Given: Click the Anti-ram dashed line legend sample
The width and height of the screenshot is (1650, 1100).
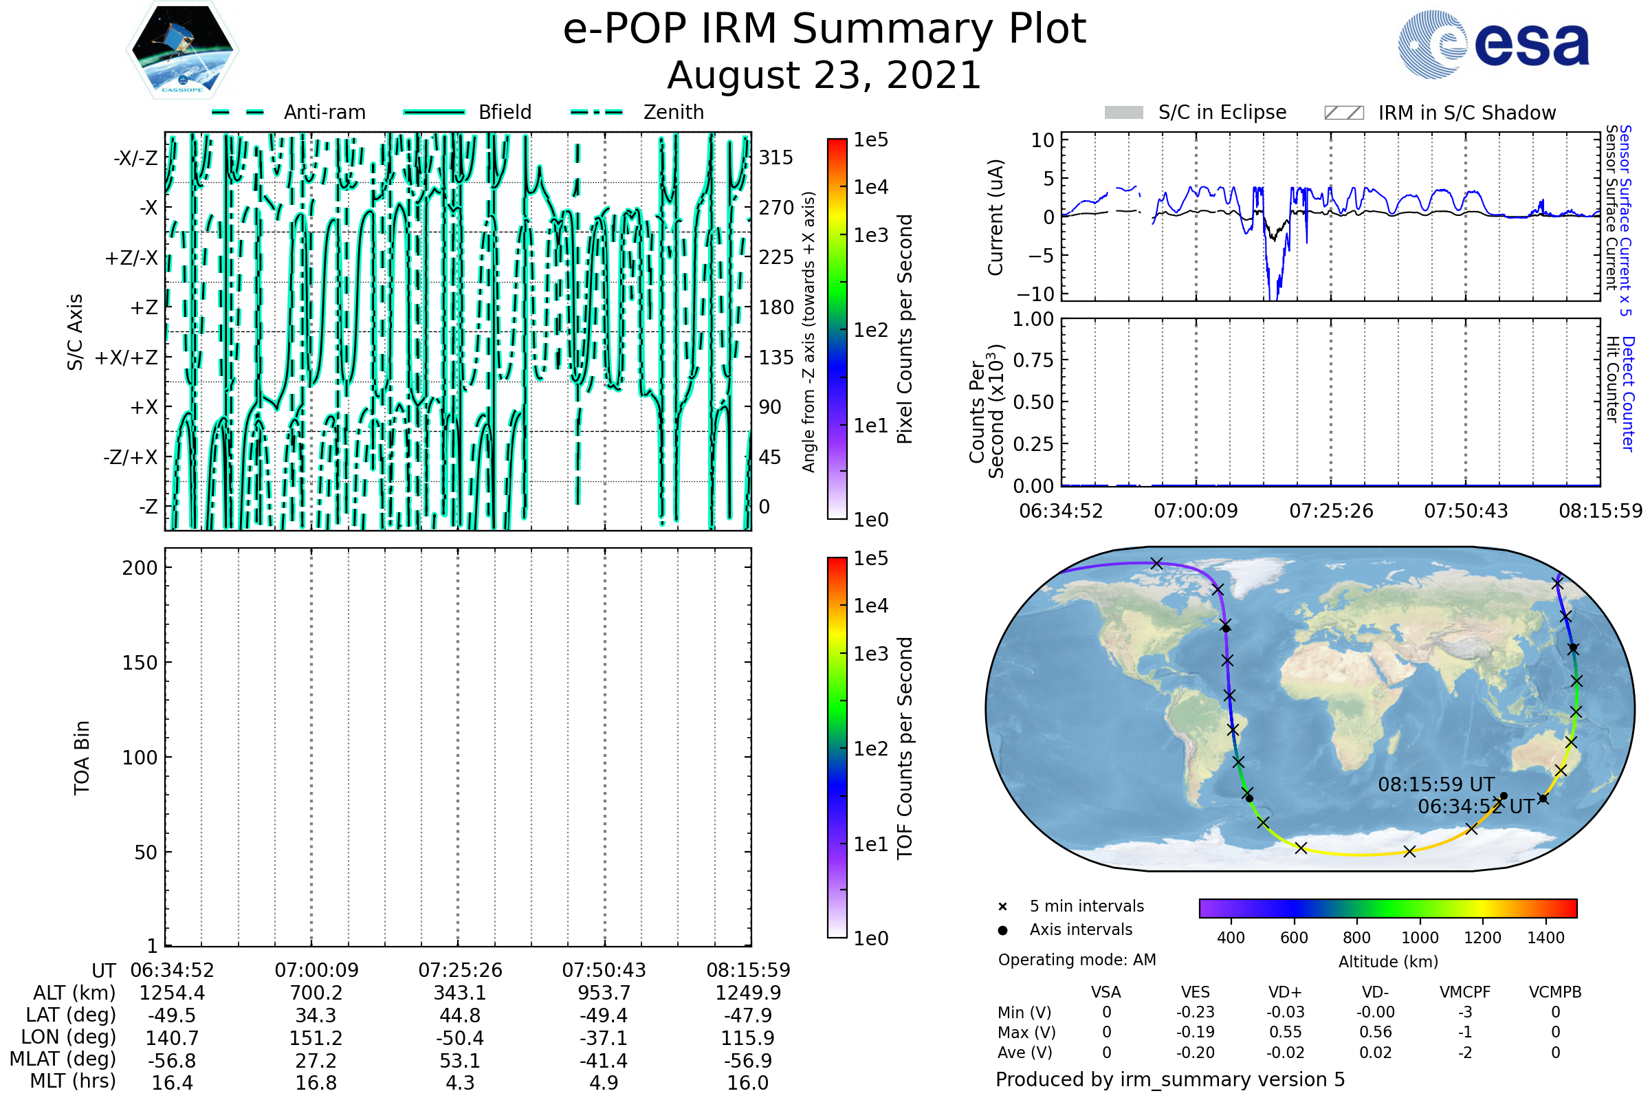Looking at the screenshot, I should (238, 112).
